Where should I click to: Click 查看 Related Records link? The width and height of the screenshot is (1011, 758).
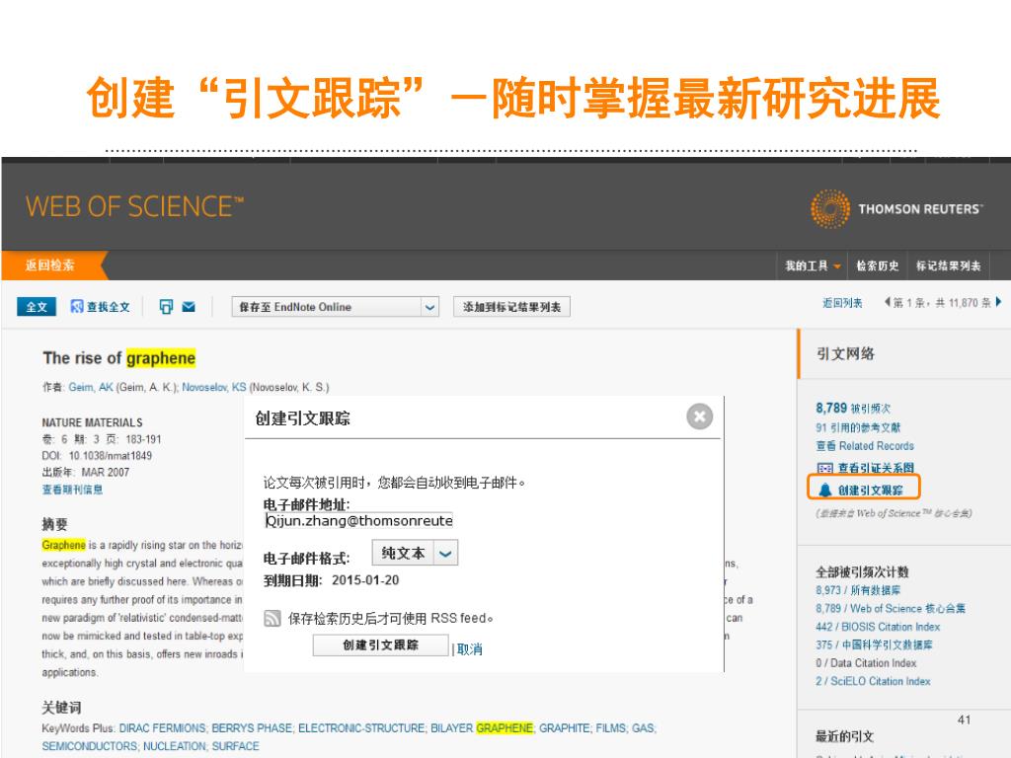coord(865,445)
